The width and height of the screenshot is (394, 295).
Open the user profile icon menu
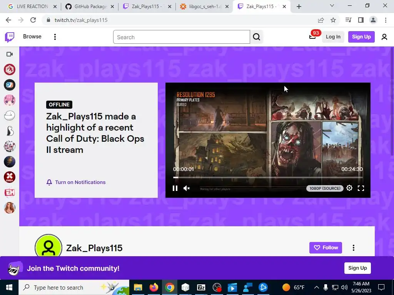(x=384, y=37)
